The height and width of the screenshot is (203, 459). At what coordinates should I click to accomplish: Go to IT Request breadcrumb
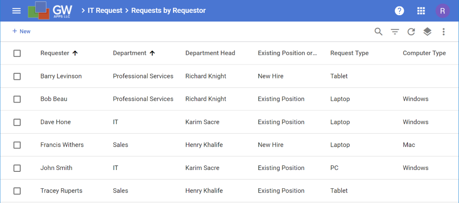tap(105, 11)
